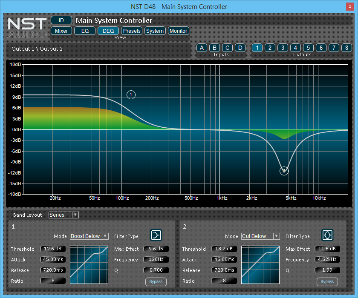Click the Main System Controller name field

(214, 20)
